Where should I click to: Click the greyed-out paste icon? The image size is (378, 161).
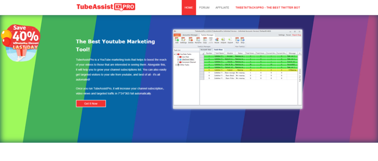[x=211, y=39]
